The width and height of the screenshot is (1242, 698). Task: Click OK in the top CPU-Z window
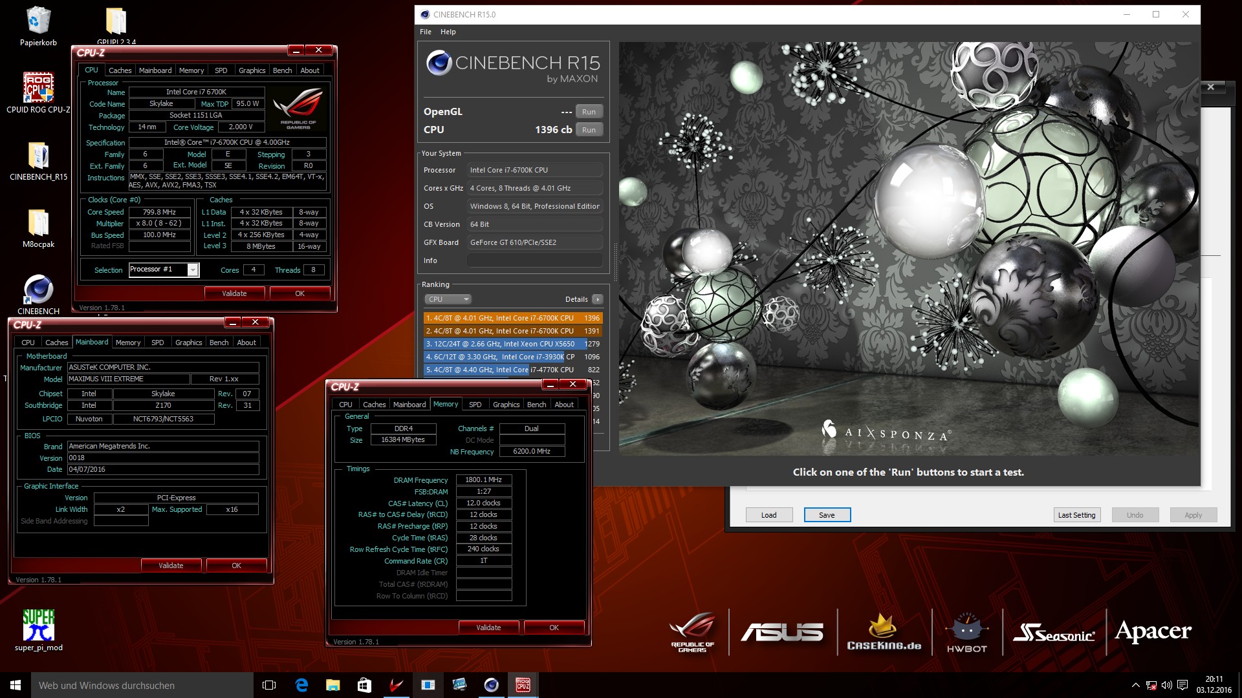click(x=300, y=293)
